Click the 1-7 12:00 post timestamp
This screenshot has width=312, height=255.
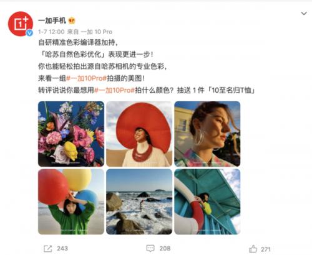pos(51,32)
